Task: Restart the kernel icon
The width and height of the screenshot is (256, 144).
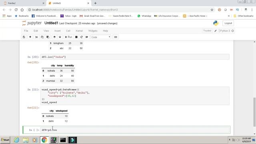Action: (x=82, y=37)
